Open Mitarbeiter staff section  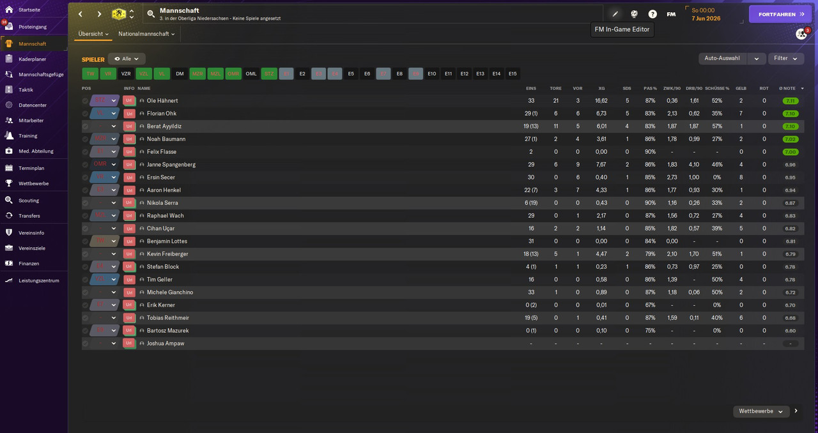tap(31, 120)
